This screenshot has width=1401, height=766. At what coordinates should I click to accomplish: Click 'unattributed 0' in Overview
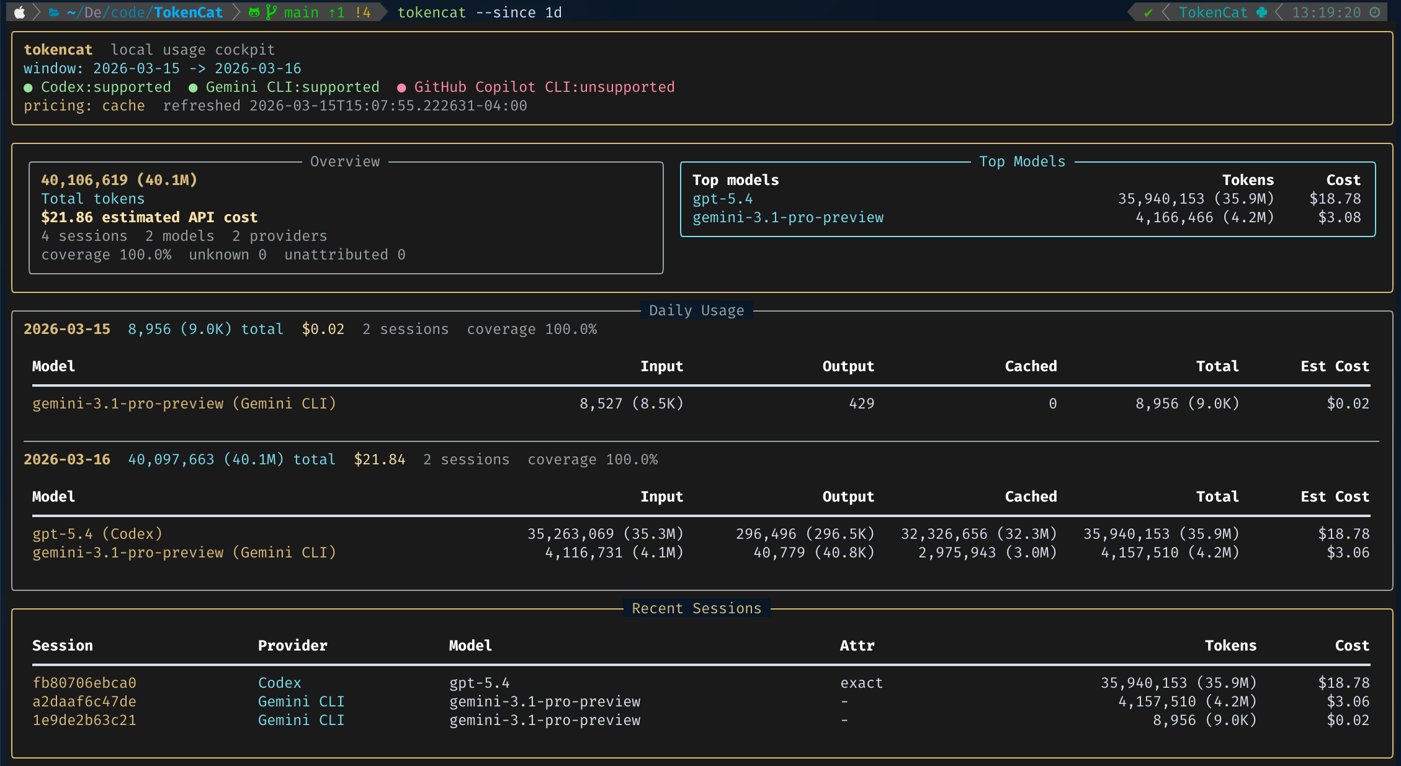[345, 255]
